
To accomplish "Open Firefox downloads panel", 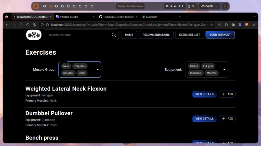I will tap(219, 25).
